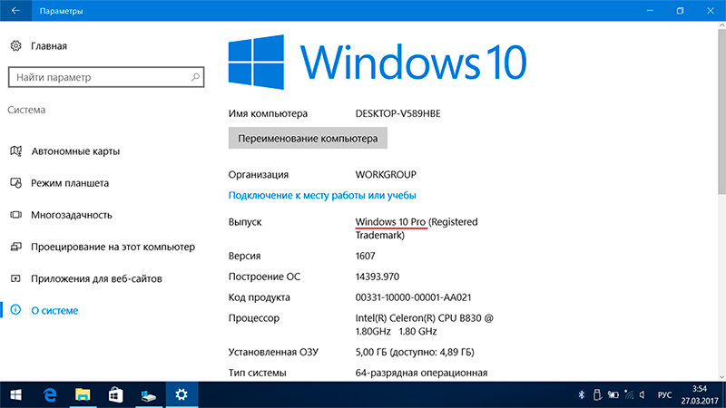
Task: Click WORKGROUP organization value
Action: (386, 174)
